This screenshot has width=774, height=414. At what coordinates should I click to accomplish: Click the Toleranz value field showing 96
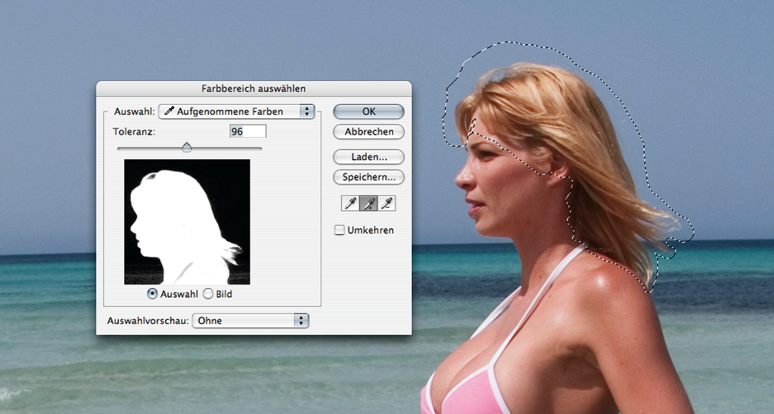(248, 131)
